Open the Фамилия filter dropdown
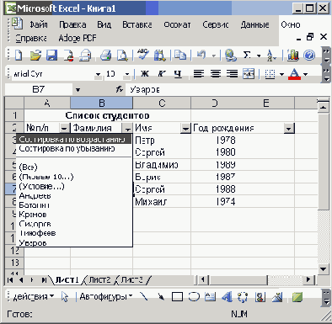 (x=127, y=129)
